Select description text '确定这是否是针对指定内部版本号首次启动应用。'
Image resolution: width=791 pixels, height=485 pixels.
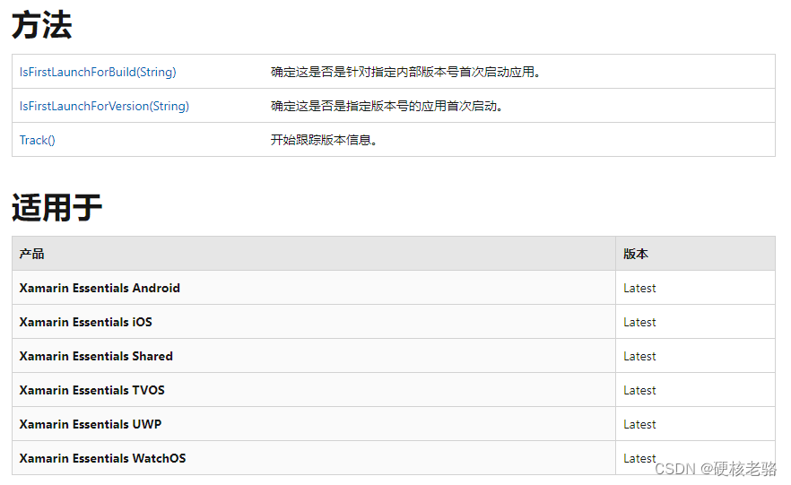pos(405,72)
